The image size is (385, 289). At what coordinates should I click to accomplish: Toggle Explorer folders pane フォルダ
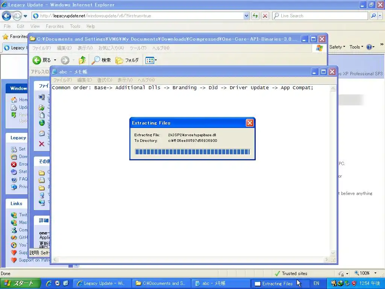click(127, 60)
